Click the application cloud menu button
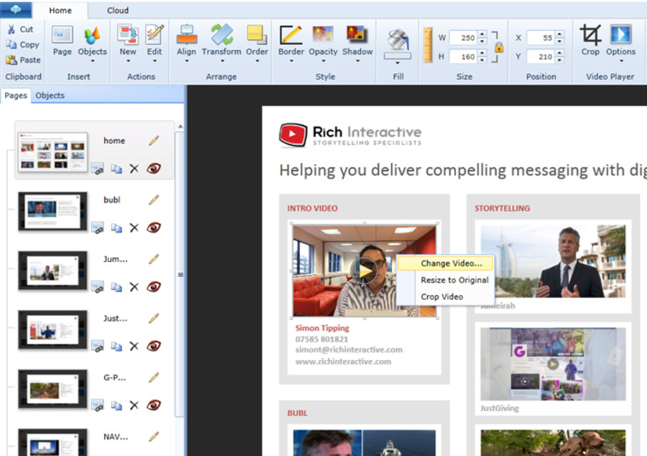This screenshot has height=456, width=647. [x=16, y=9]
